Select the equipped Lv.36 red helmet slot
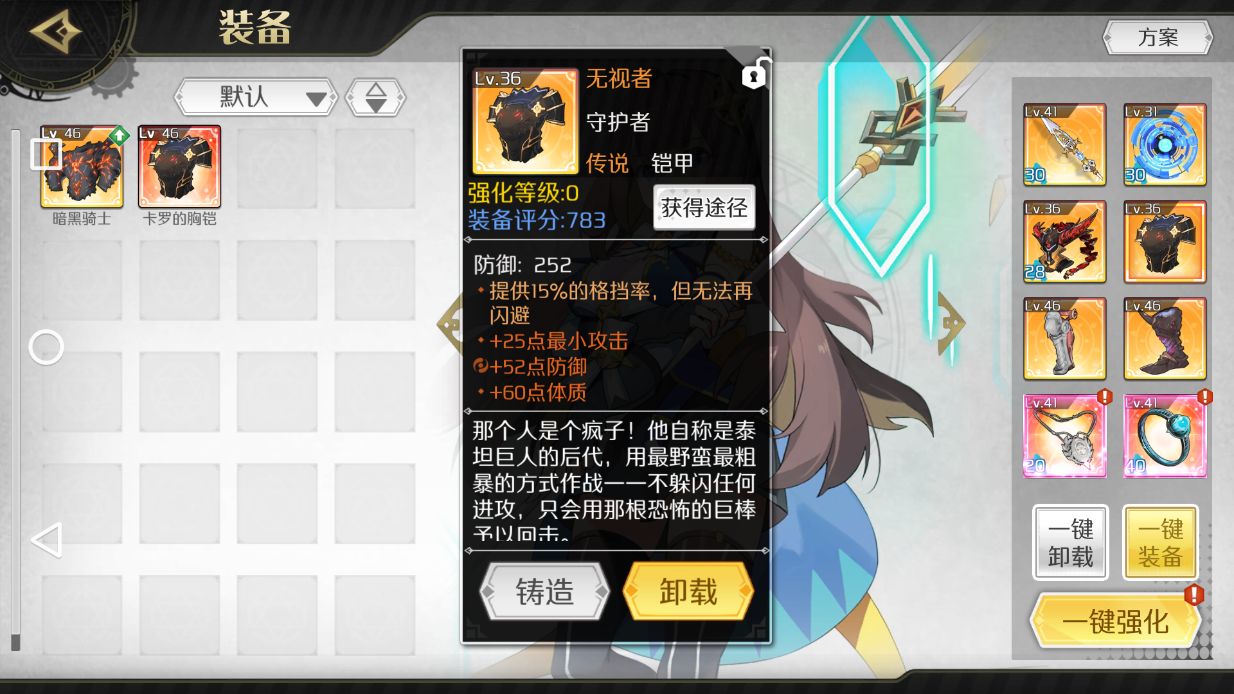 pyautogui.click(x=1064, y=242)
